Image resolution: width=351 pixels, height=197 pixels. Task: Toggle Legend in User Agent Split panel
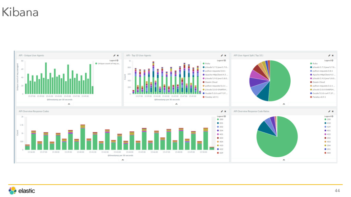coord(329,61)
